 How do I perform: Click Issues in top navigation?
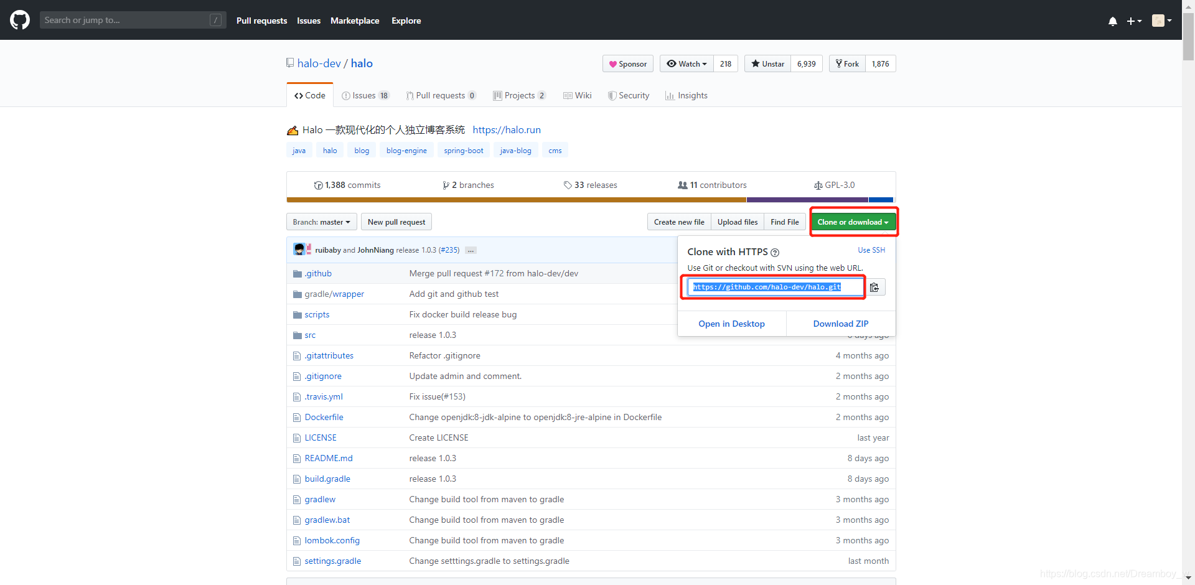(309, 21)
